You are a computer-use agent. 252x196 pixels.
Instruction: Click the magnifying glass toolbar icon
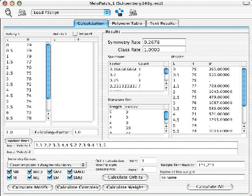tap(8, 13)
